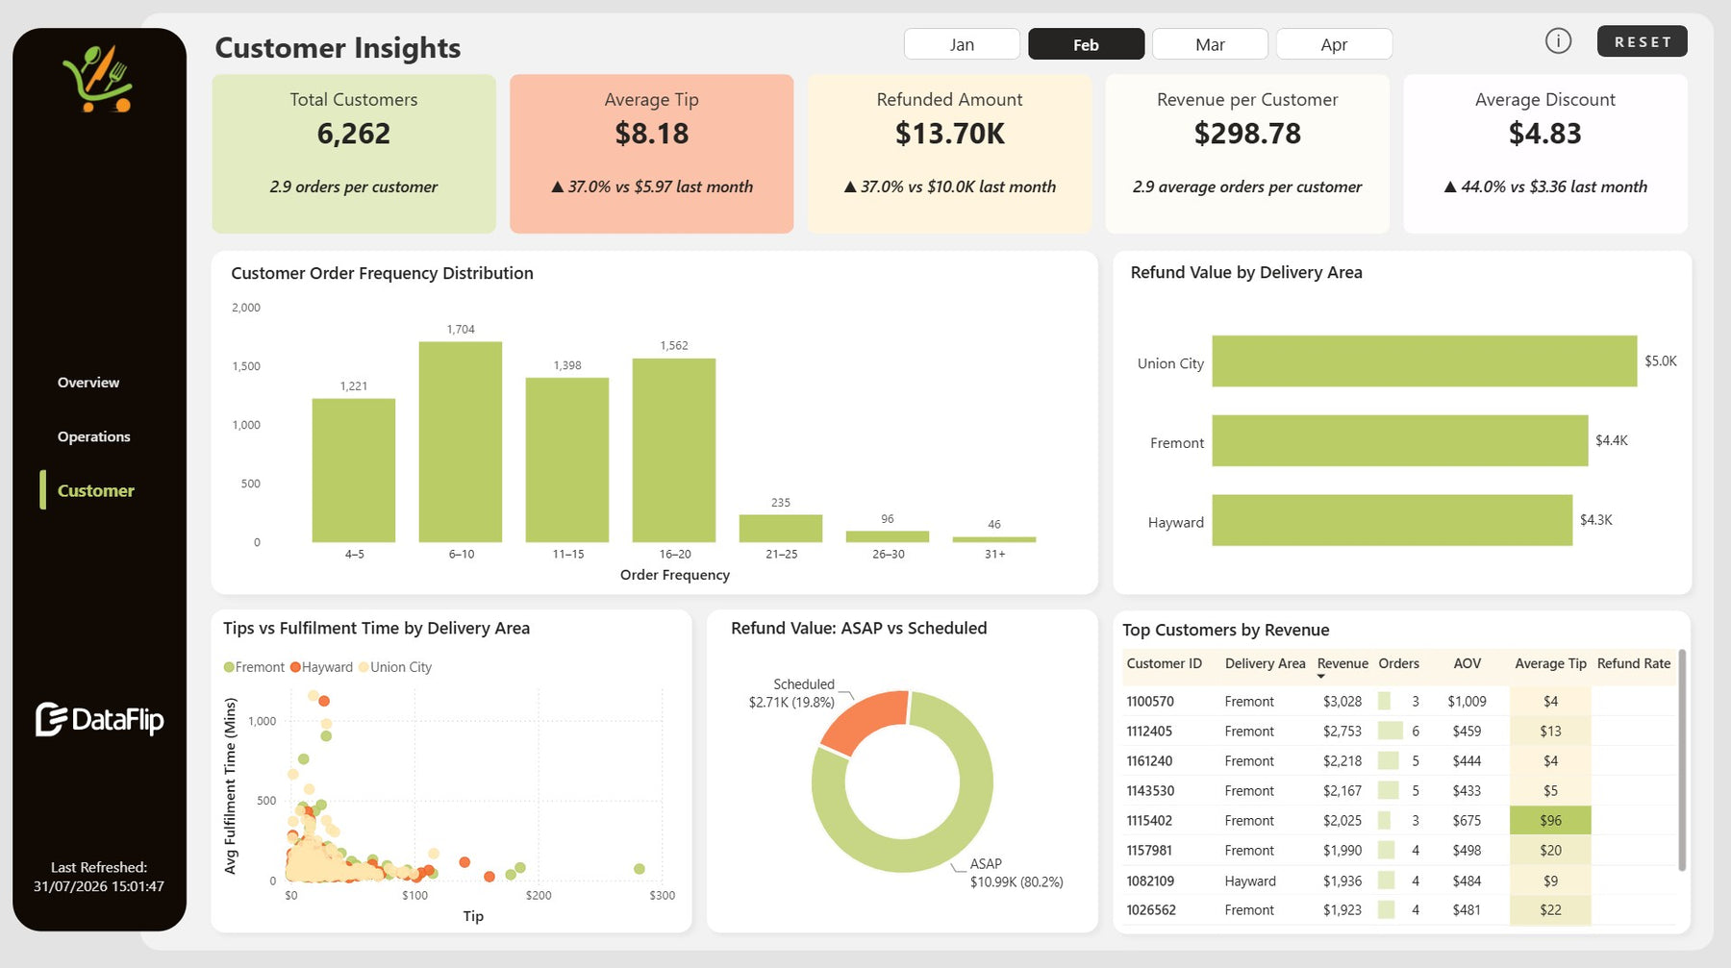
Task: Open the Operations page
Action: (x=93, y=436)
